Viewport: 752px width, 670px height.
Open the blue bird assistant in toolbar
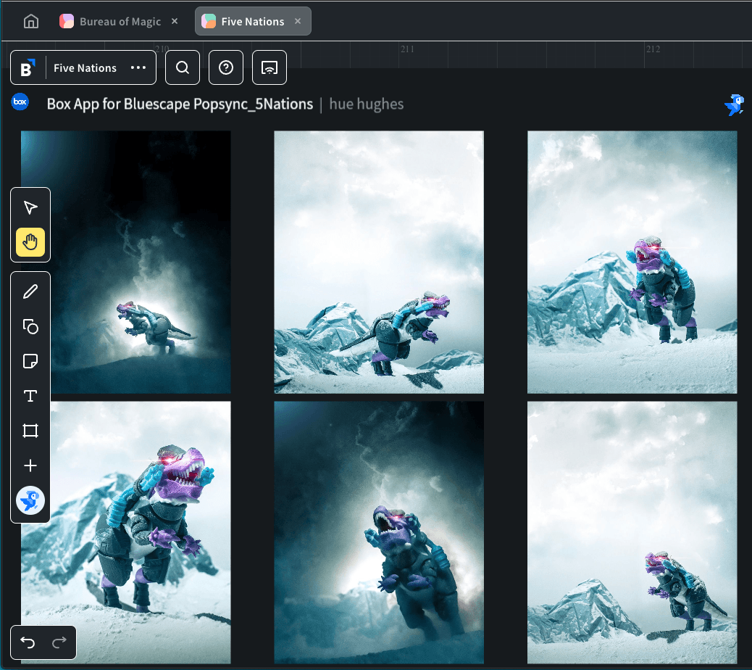coord(30,500)
